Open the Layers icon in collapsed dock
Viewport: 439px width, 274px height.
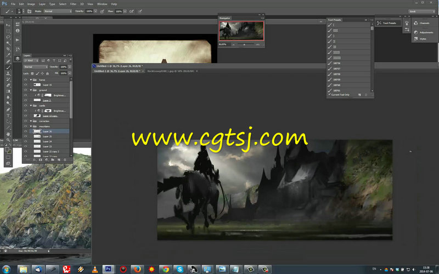click(18, 59)
